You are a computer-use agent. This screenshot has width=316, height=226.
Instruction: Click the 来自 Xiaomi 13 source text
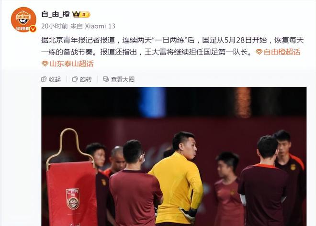pos(93,26)
